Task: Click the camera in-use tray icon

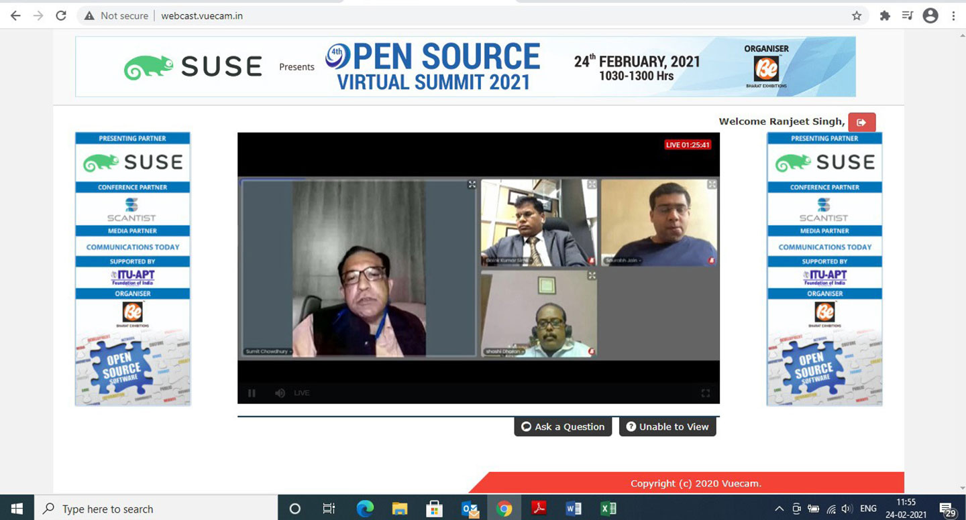Action: click(796, 509)
